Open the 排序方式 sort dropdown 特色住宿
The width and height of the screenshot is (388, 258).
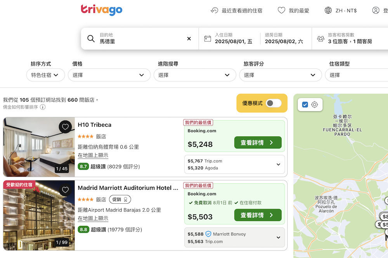pos(45,75)
